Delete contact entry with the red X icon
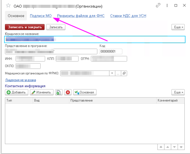The width and height of the screenshot is (190, 154). pos(68,92)
